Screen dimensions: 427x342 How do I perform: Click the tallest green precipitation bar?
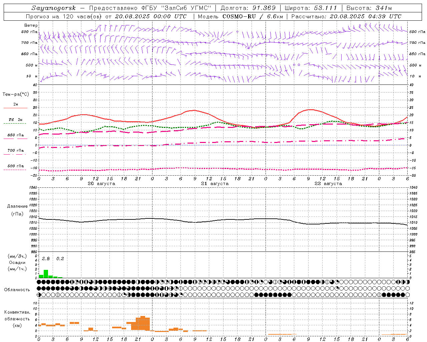tap(46, 274)
